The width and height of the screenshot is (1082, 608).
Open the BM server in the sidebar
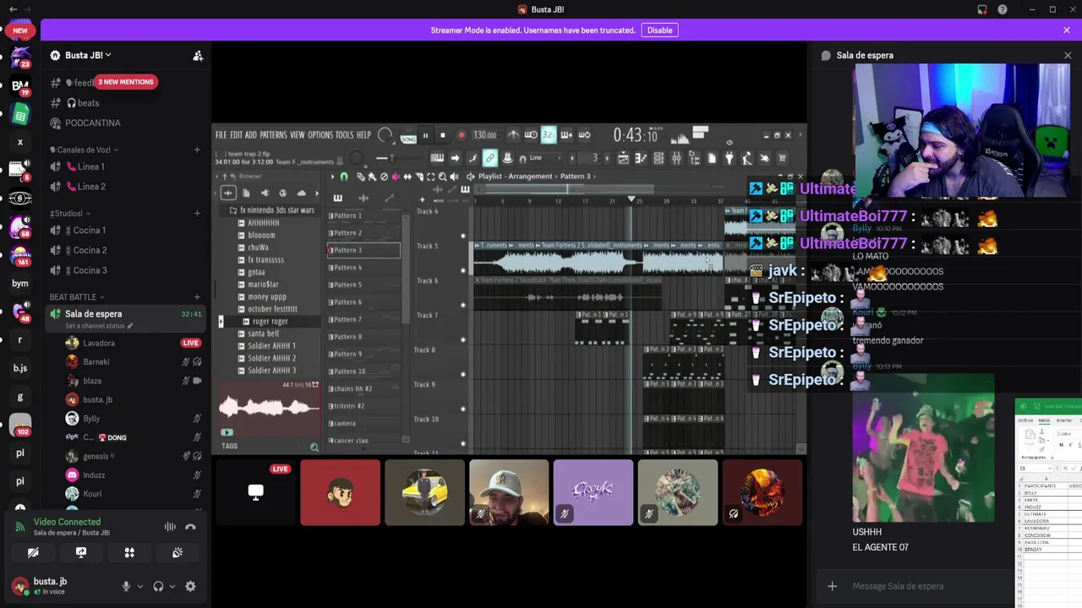[20, 85]
